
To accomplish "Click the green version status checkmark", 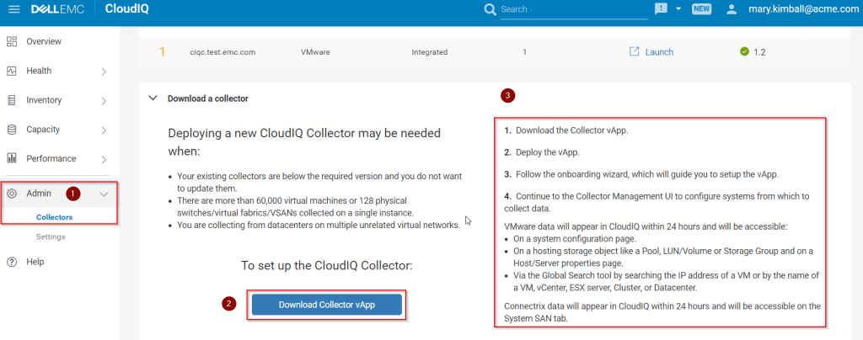I will coord(744,52).
